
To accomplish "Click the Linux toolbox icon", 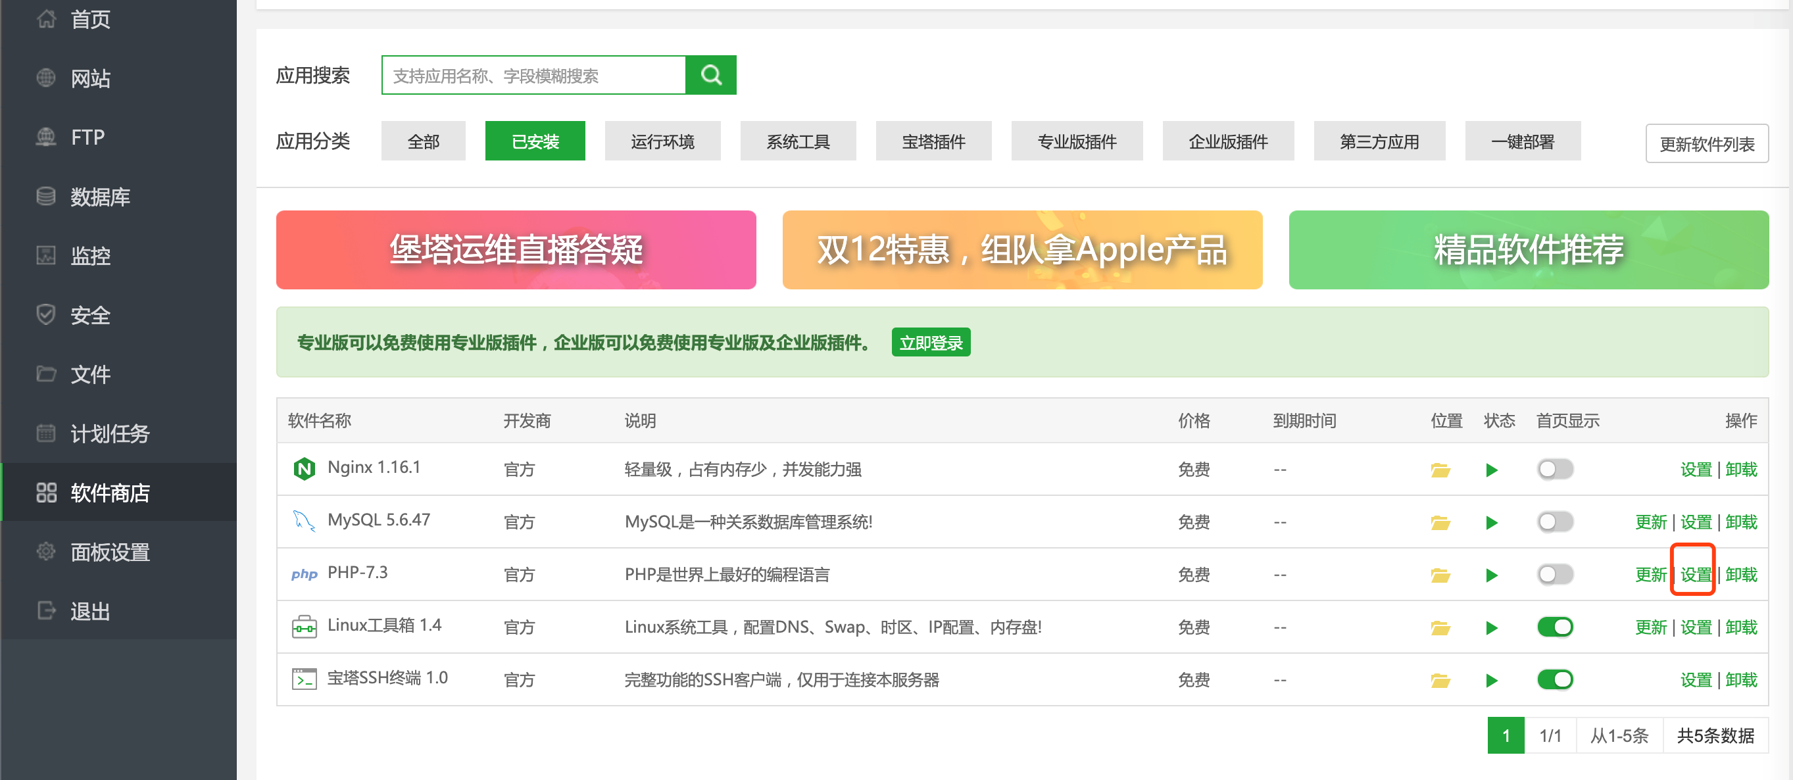I will [x=304, y=627].
